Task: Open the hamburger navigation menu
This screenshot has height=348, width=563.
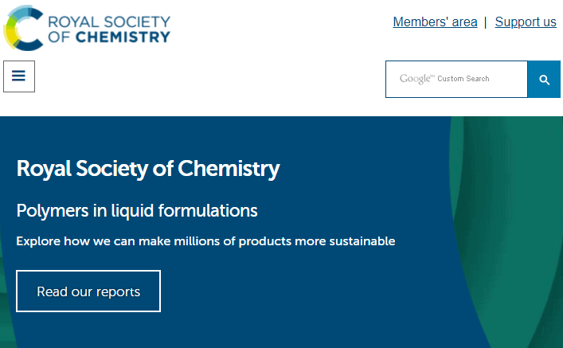Action: point(19,76)
